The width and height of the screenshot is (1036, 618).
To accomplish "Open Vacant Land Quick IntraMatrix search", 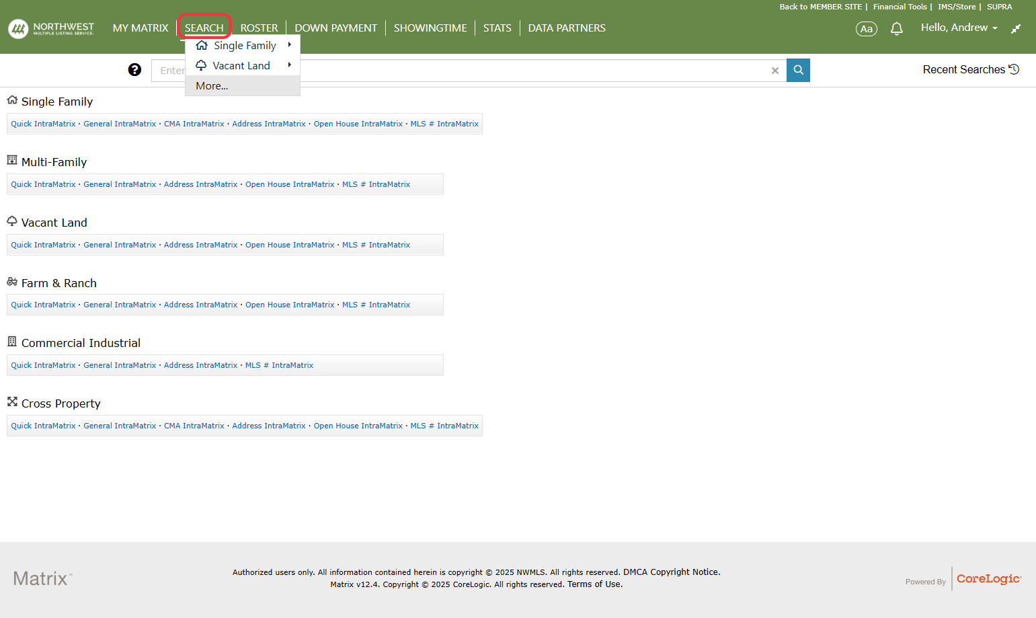I will click(x=43, y=245).
